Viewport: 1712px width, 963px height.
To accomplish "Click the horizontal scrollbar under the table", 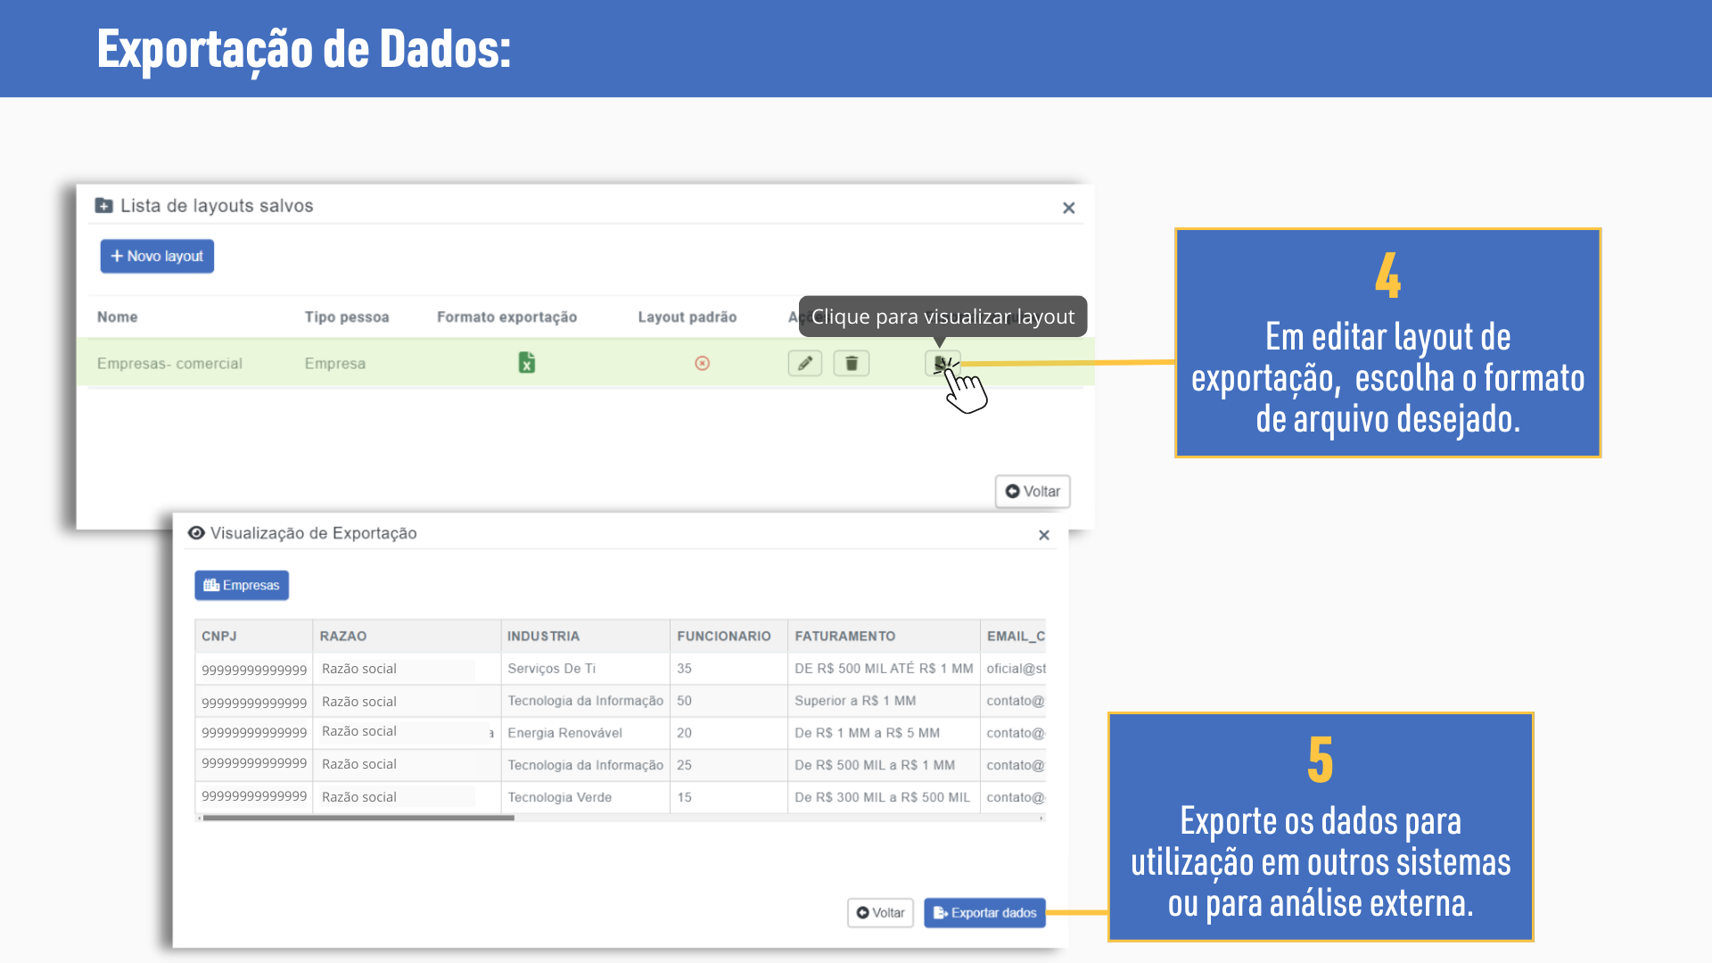I will pyautogui.click(x=358, y=818).
